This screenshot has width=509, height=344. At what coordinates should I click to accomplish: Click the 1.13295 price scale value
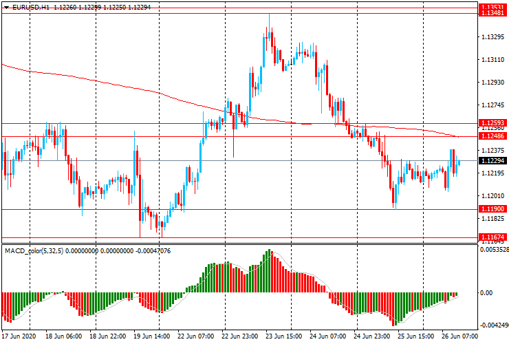pyautogui.click(x=492, y=37)
